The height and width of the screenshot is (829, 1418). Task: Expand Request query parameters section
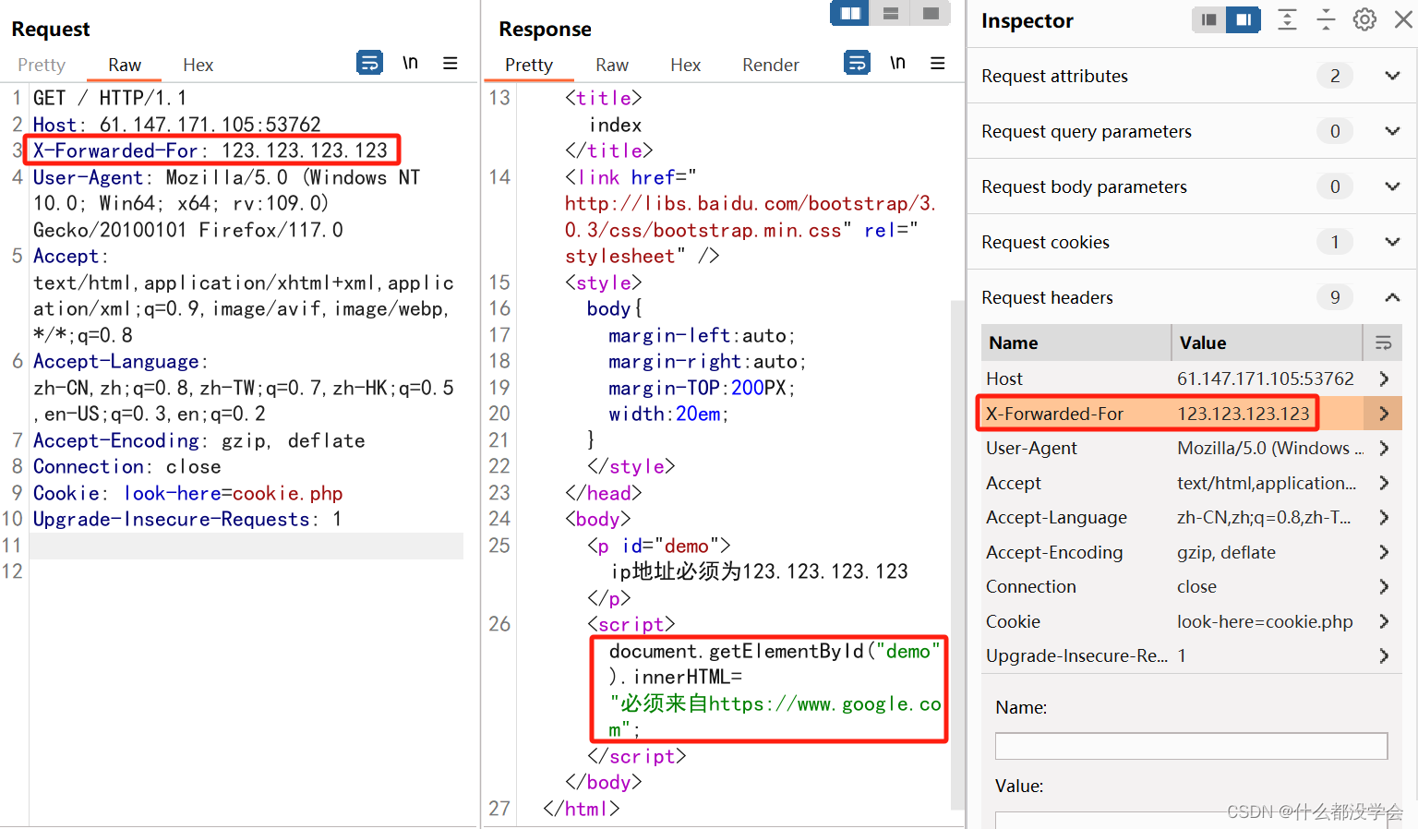(x=1392, y=131)
